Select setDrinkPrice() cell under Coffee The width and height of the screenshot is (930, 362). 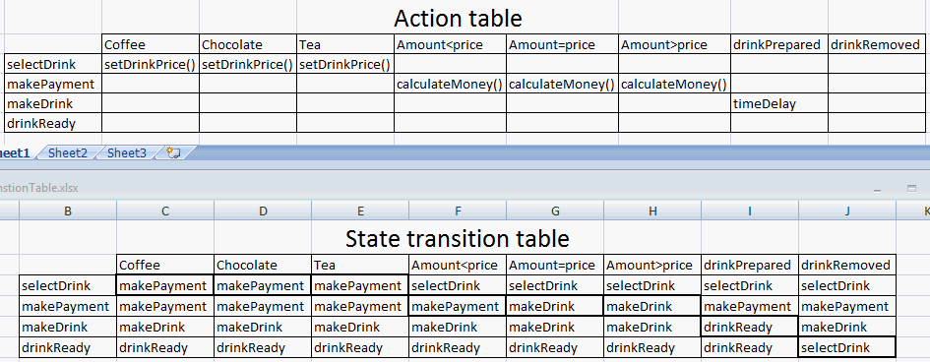tap(150, 64)
